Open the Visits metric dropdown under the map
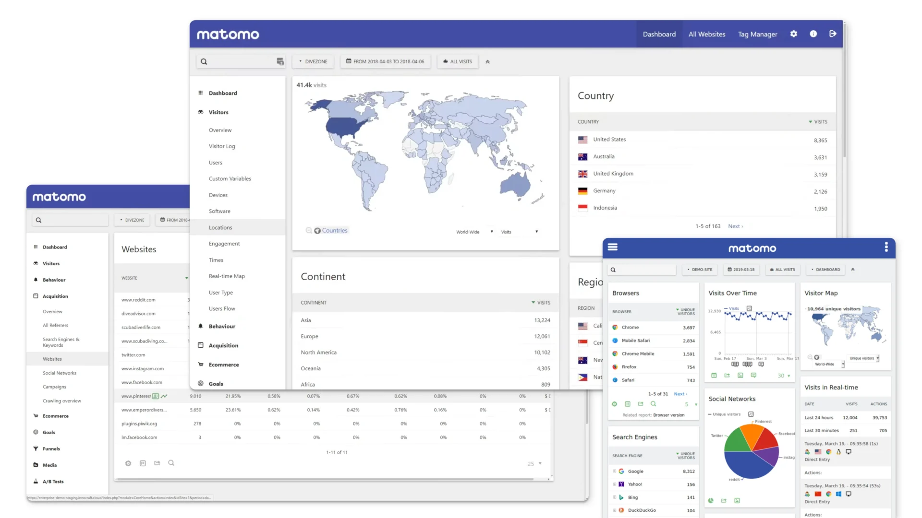922x518 pixels. pos(519,232)
